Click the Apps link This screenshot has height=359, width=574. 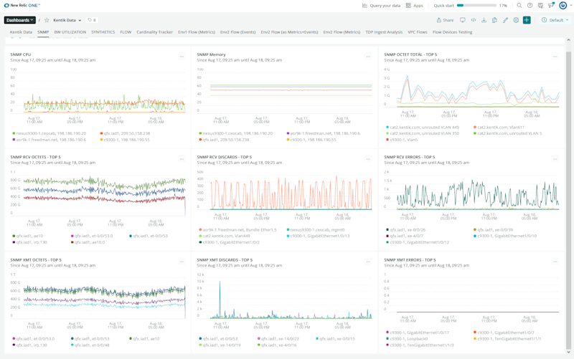click(x=418, y=6)
